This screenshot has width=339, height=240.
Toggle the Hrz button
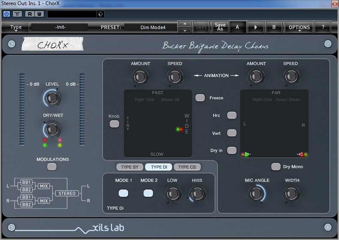coord(231,115)
